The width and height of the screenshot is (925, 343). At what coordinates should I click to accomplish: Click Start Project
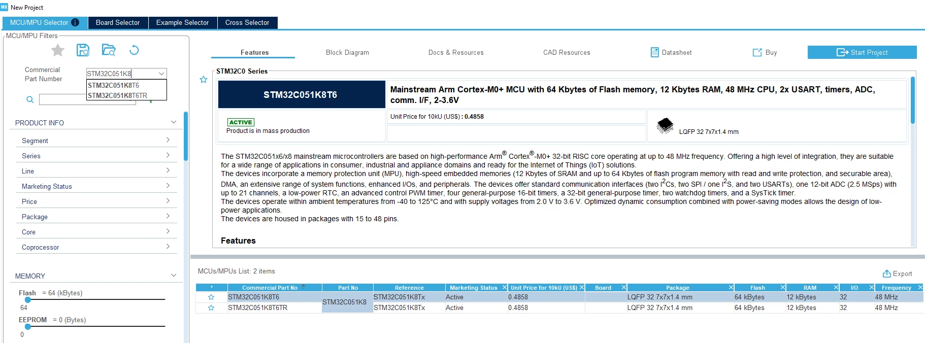click(x=862, y=52)
